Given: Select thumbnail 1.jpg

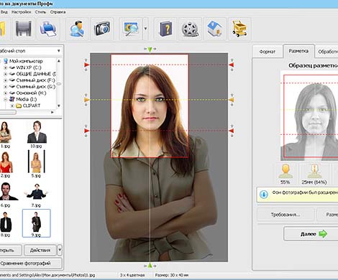Looking at the screenshot, I should pos(5,134).
